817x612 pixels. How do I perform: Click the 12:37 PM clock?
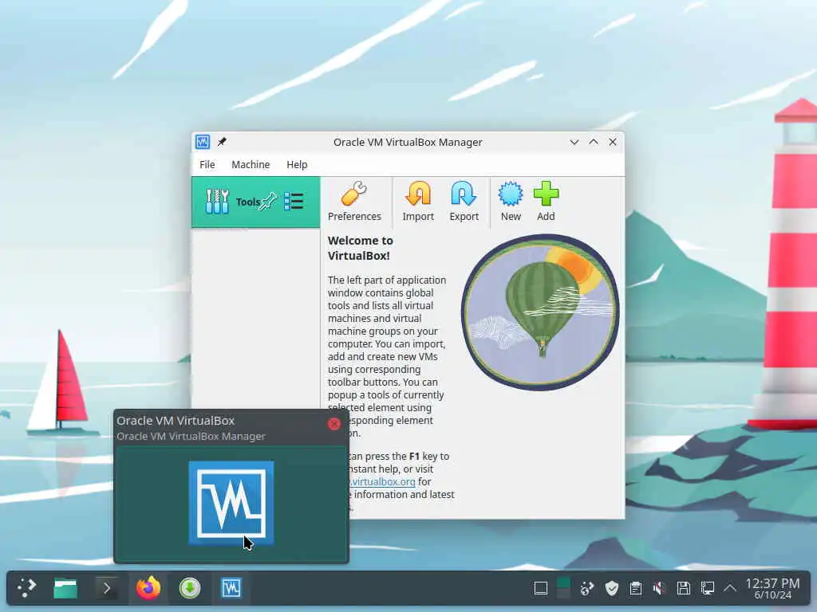coord(772,589)
